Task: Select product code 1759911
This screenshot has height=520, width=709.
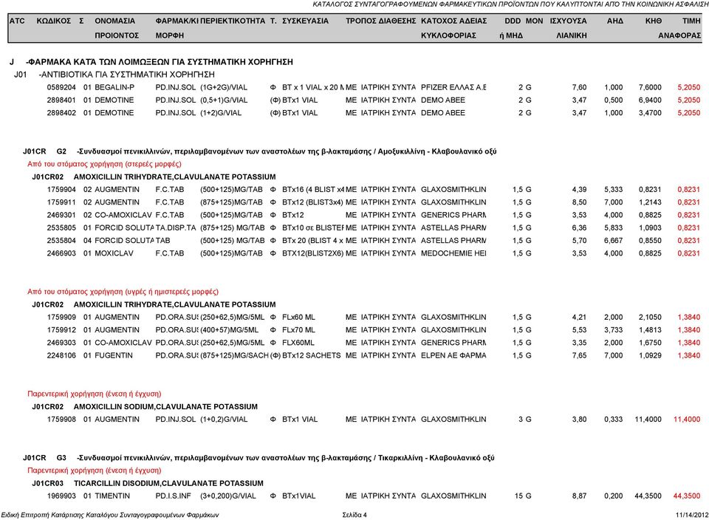Action: (61, 202)
